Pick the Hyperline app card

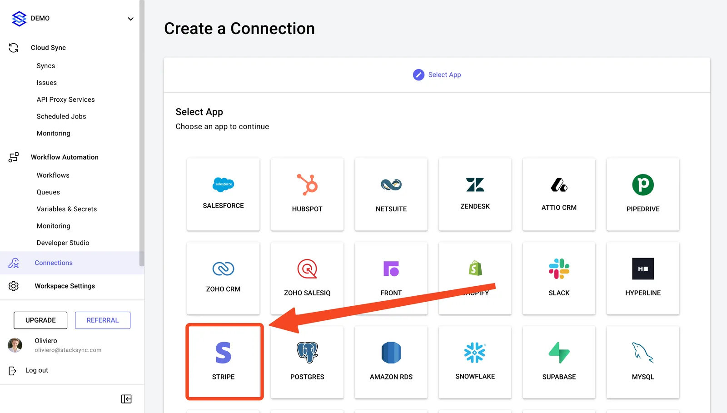(643, 278)
